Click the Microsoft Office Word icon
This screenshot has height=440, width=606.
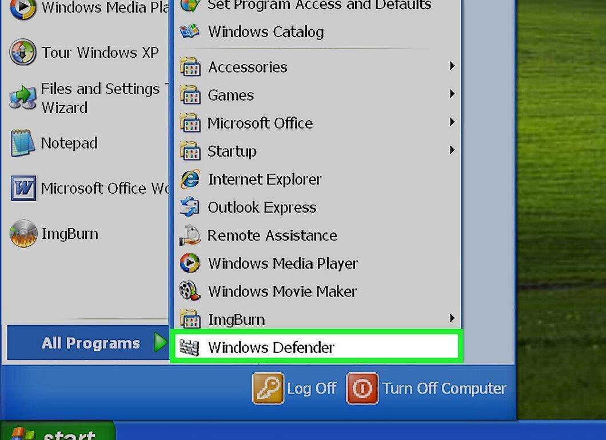pos(23,188)
